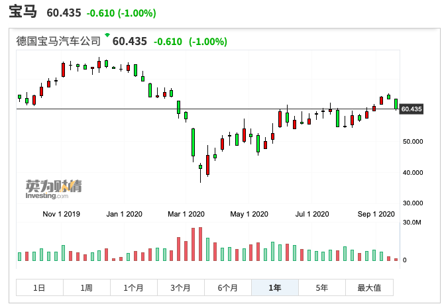Select the 1年 range tab
This screenshot has width=442, height=304.
click(275, 287)
